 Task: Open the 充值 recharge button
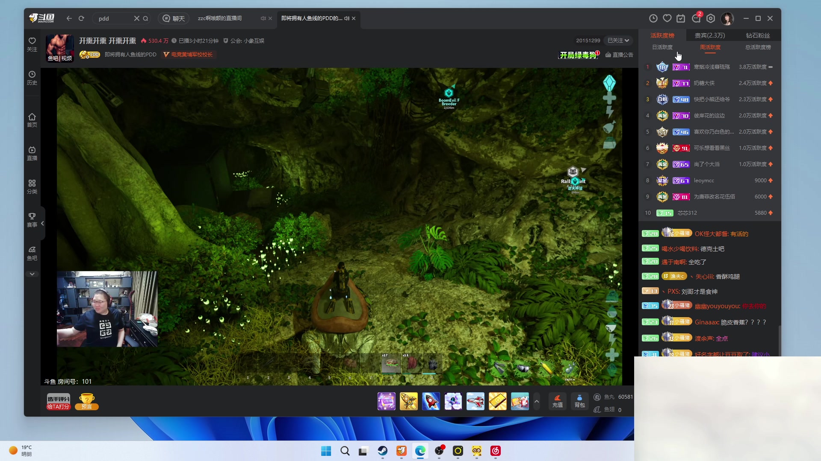558,402
